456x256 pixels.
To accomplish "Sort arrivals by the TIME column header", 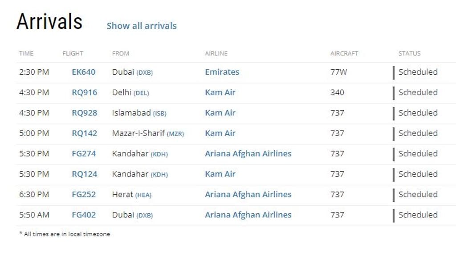I will pos(27,53).
